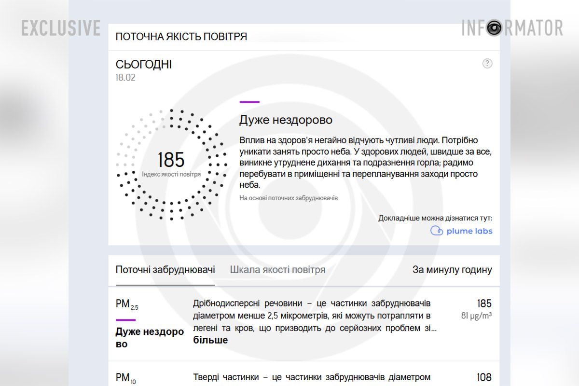Click the question mark help icon

[x=488, y=63]
